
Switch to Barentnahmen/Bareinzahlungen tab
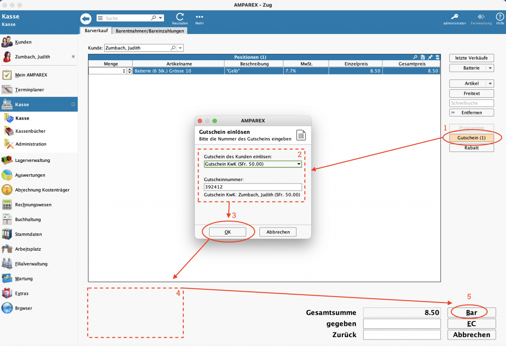click(150, 31)
